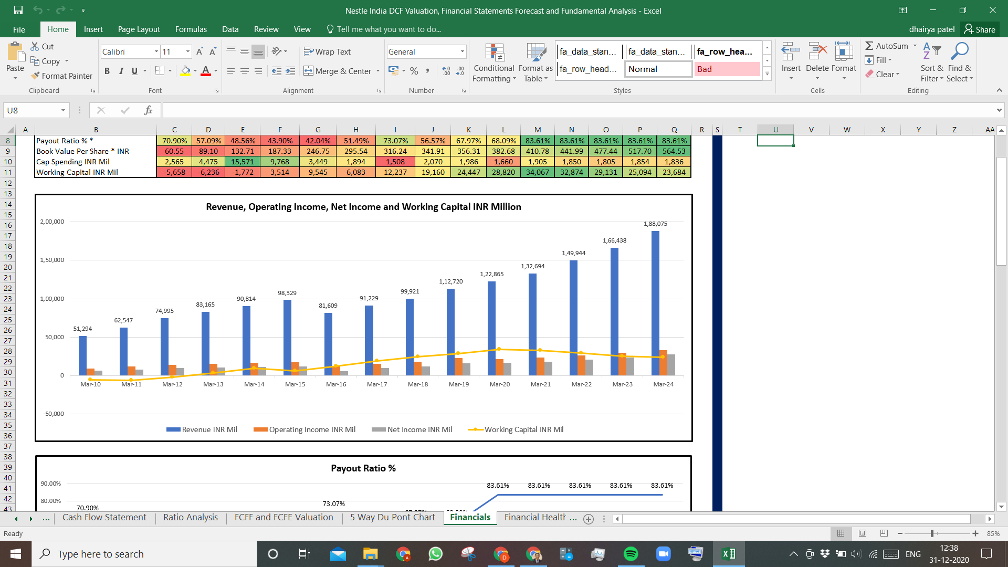Screen dimensions: 1008x567
Task: Click Increase Decimal icon
Action: tap(446, 71)
